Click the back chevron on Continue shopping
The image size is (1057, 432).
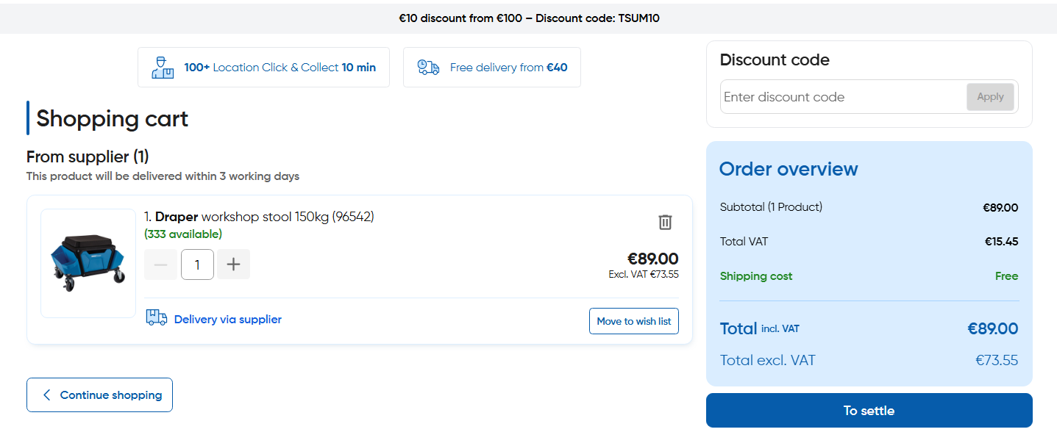tap(47, 395)
